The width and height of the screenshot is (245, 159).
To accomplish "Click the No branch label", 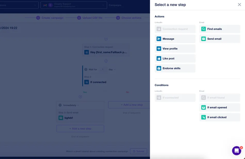I will click(x=127, y=92).
